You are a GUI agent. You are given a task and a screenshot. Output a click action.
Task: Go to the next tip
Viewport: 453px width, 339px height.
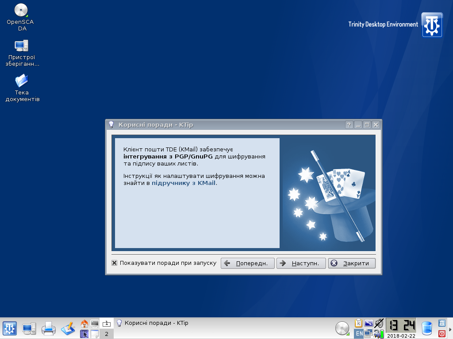point(301,263)
